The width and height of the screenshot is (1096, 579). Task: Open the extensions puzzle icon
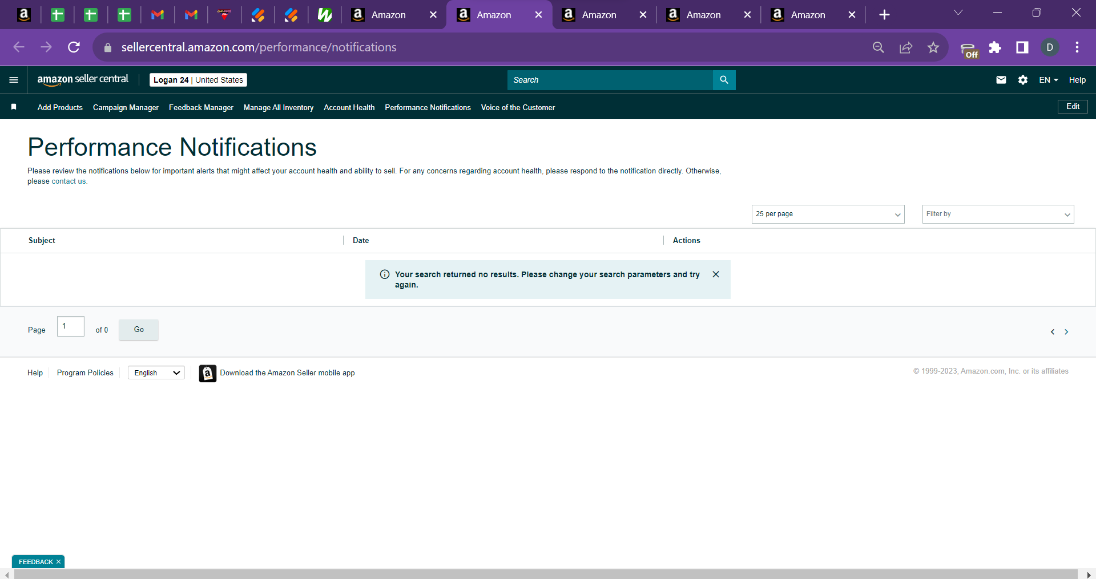pos(995,47)
